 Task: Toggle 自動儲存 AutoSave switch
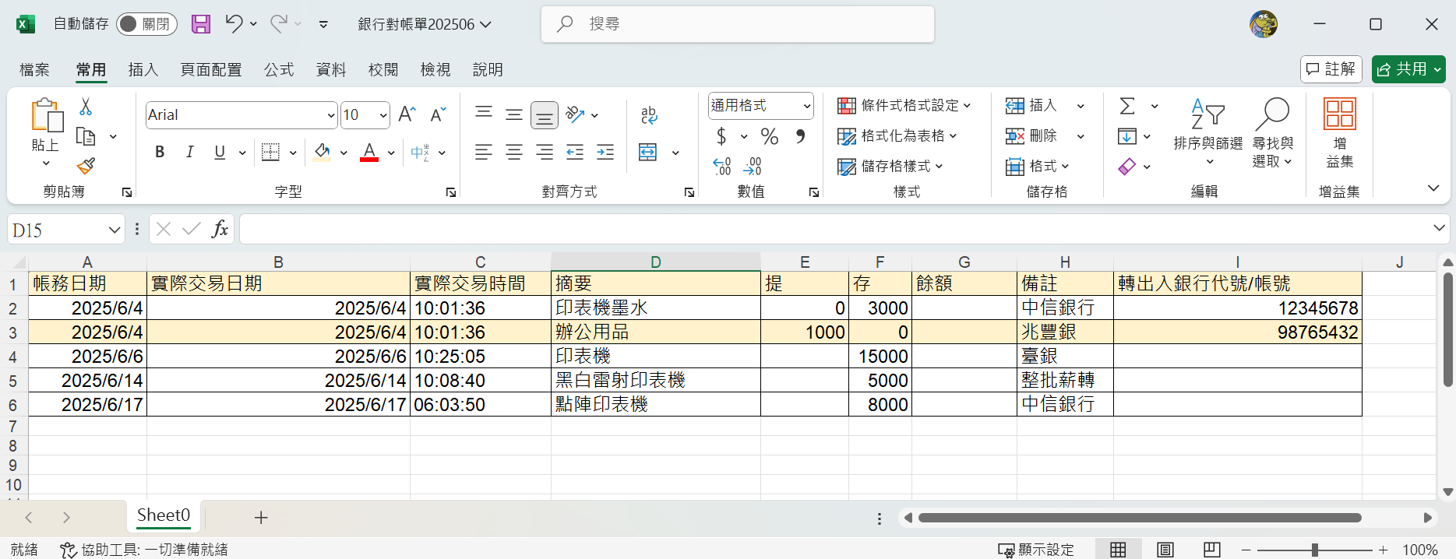coord(146,24)
